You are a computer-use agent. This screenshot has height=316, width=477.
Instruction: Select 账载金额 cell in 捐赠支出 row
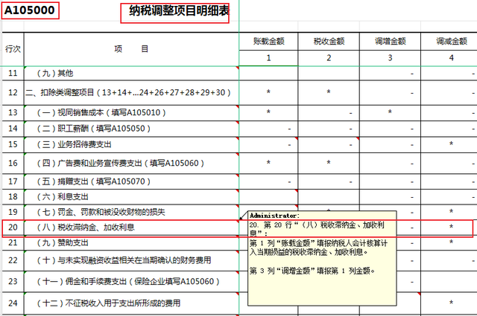click(x=268, y=181)
